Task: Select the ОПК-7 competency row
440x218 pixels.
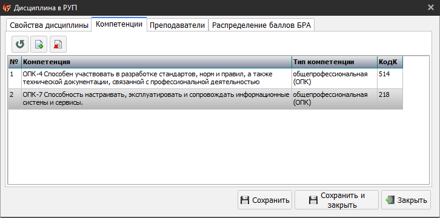Action: click(205, 99)
